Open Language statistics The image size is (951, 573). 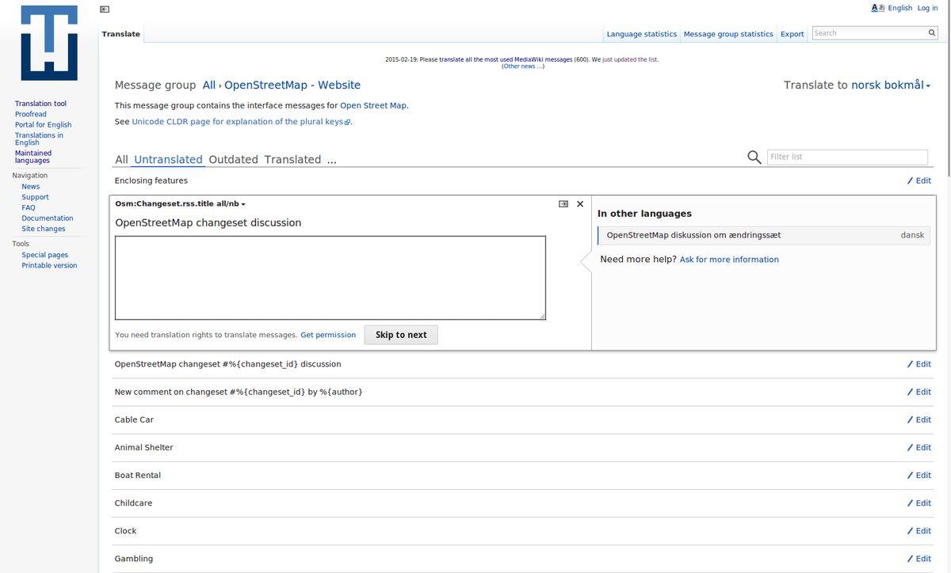(x=642, y=34)
